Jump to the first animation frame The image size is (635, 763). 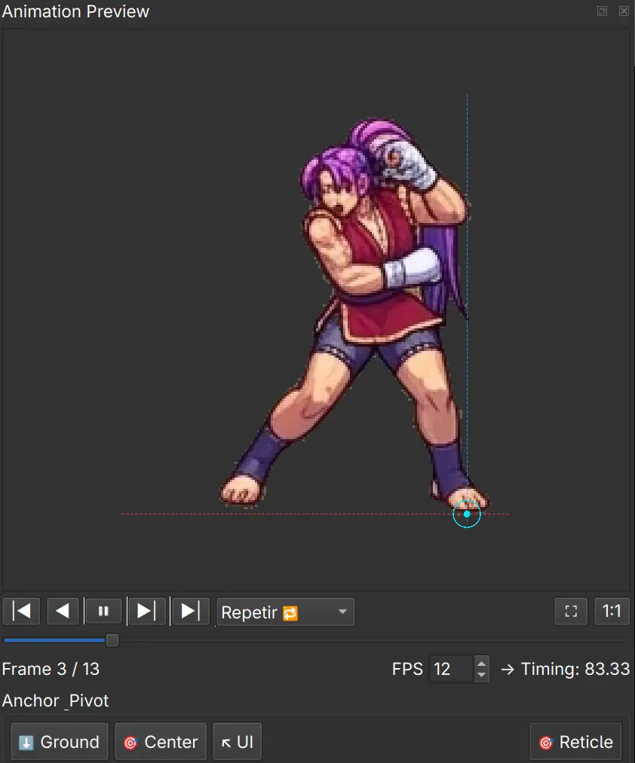coord(21,611)
